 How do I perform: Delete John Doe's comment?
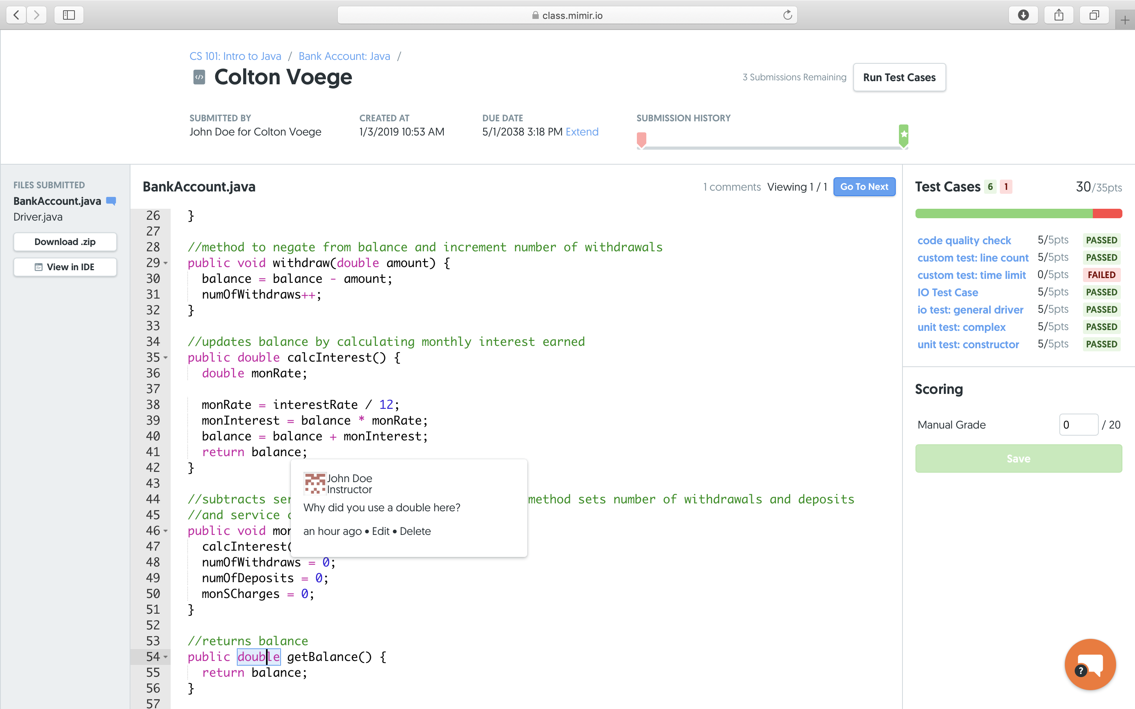point(415,531)
